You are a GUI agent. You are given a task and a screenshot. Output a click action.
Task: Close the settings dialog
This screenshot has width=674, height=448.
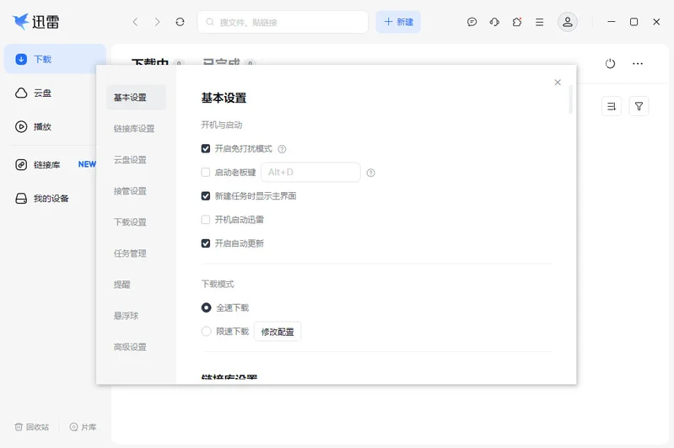(558, 82)
